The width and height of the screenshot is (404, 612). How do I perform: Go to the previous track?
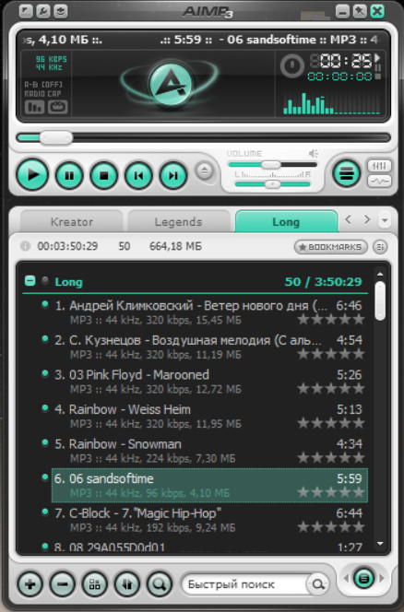pyautogui.click(x=138, y=176)
